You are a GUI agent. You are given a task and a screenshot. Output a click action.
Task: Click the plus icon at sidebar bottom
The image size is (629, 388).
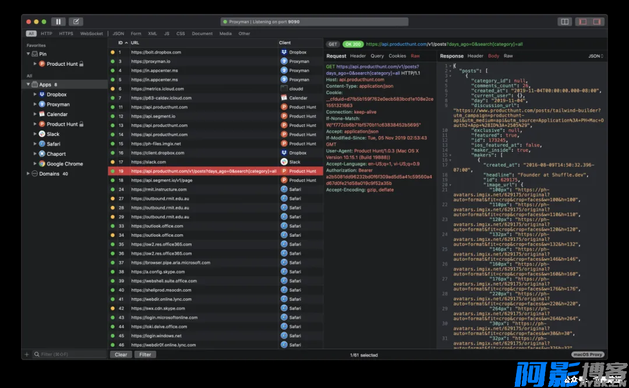tap(26, 354)
